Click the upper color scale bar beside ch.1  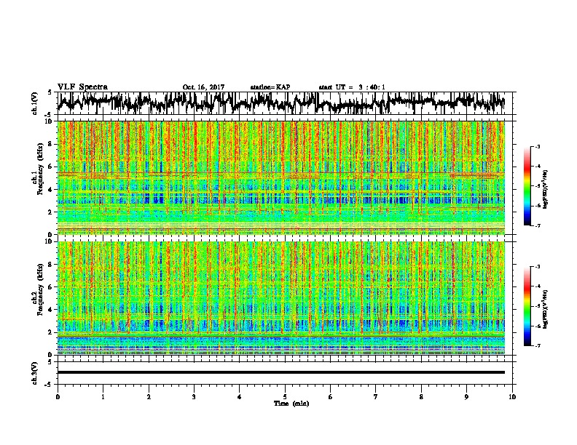(x=527, y=186)
